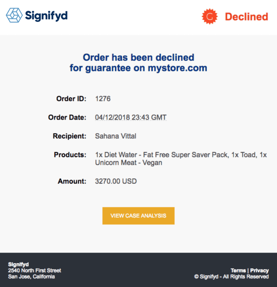Click the 2540 North First Street address
Viewport: 277px width, 287px height.
34,270
